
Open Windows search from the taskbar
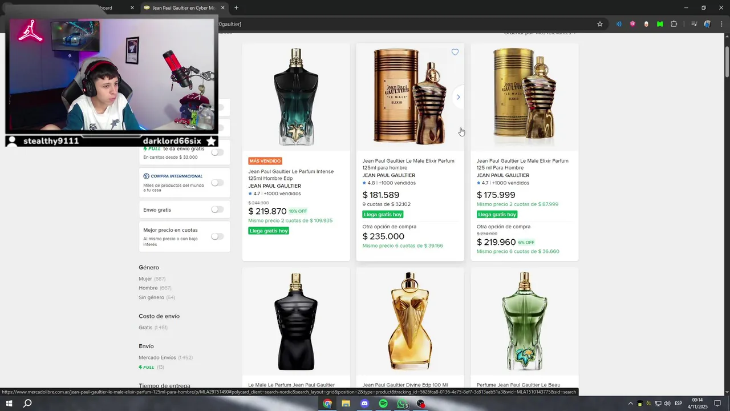27,404
